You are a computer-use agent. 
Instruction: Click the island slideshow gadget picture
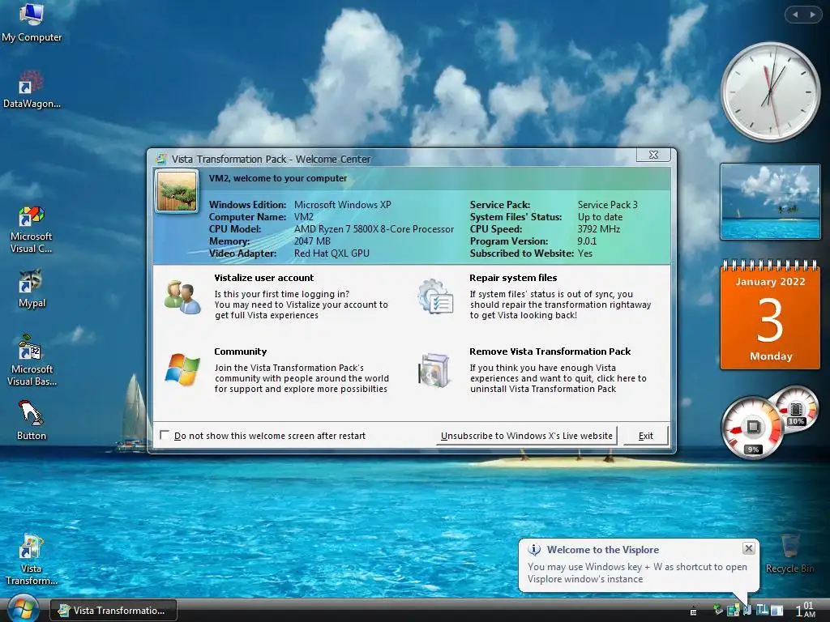click(770, 202)
